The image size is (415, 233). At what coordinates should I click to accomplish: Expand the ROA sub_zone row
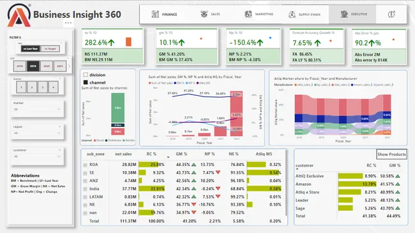click(x=85, y=165)
